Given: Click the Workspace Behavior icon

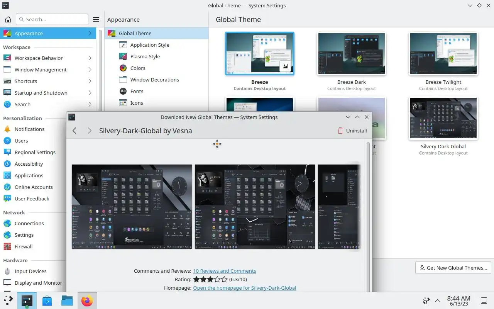Looking at the screenshot, I should 7,58.
